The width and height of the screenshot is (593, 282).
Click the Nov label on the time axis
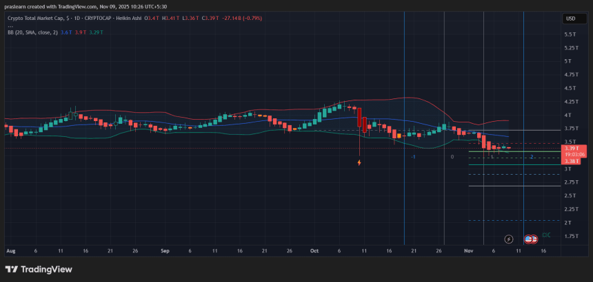click(x=469, y=251)
